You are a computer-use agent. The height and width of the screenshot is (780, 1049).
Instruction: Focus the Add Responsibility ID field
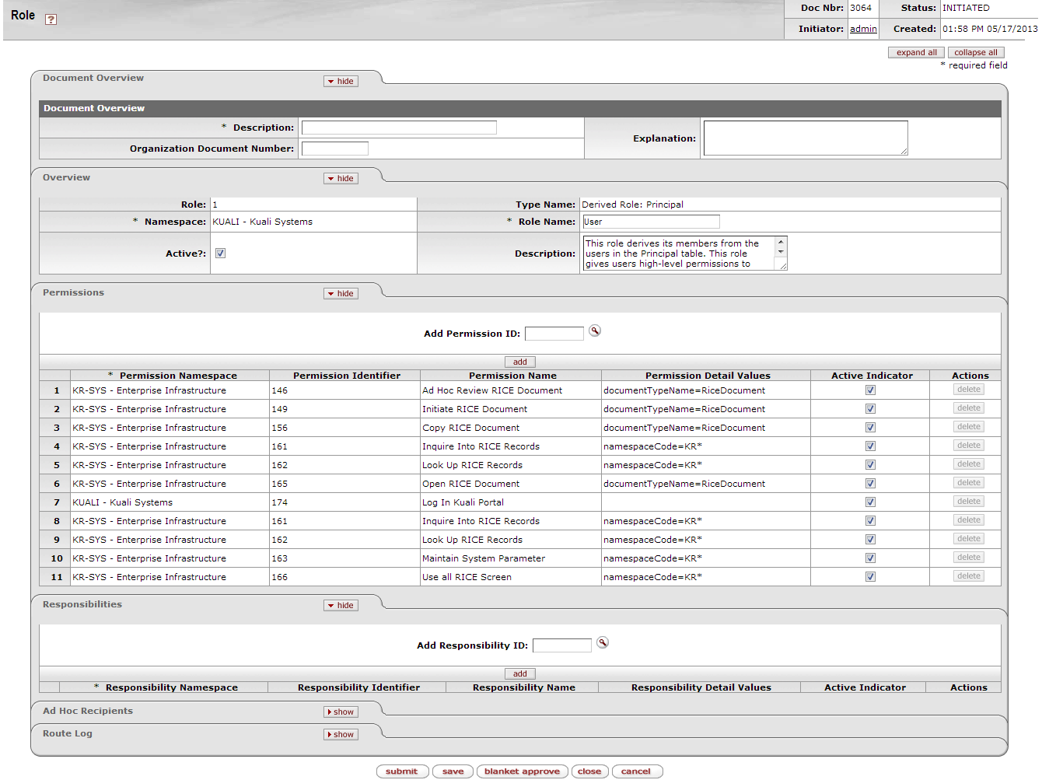click(562, 645)
